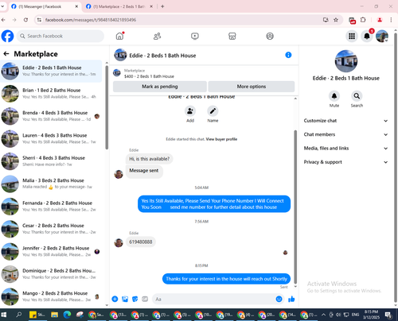
Task: Click More options button
Action: click(252, 87)
